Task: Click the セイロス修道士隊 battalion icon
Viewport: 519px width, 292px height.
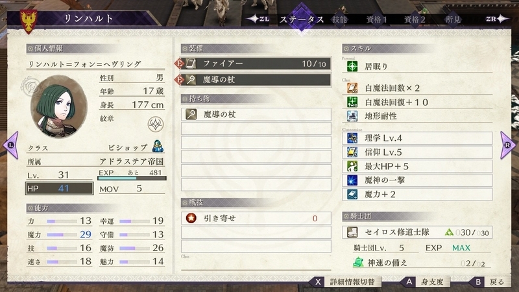Action: click(352, 232)
